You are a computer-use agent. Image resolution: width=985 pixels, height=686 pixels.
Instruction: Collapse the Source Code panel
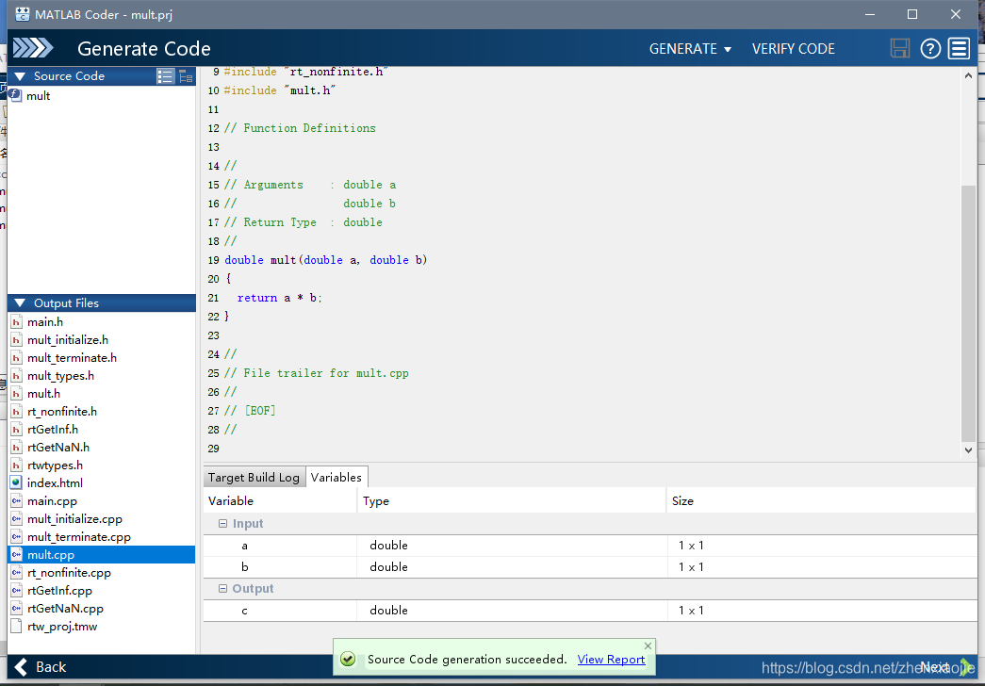(x=20, y=76)
